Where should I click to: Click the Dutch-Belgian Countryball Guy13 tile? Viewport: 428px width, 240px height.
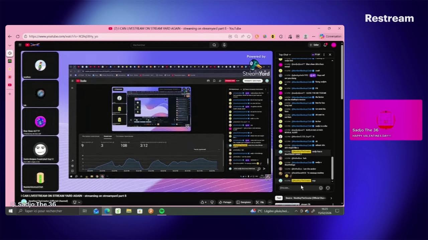pos(40,150)
